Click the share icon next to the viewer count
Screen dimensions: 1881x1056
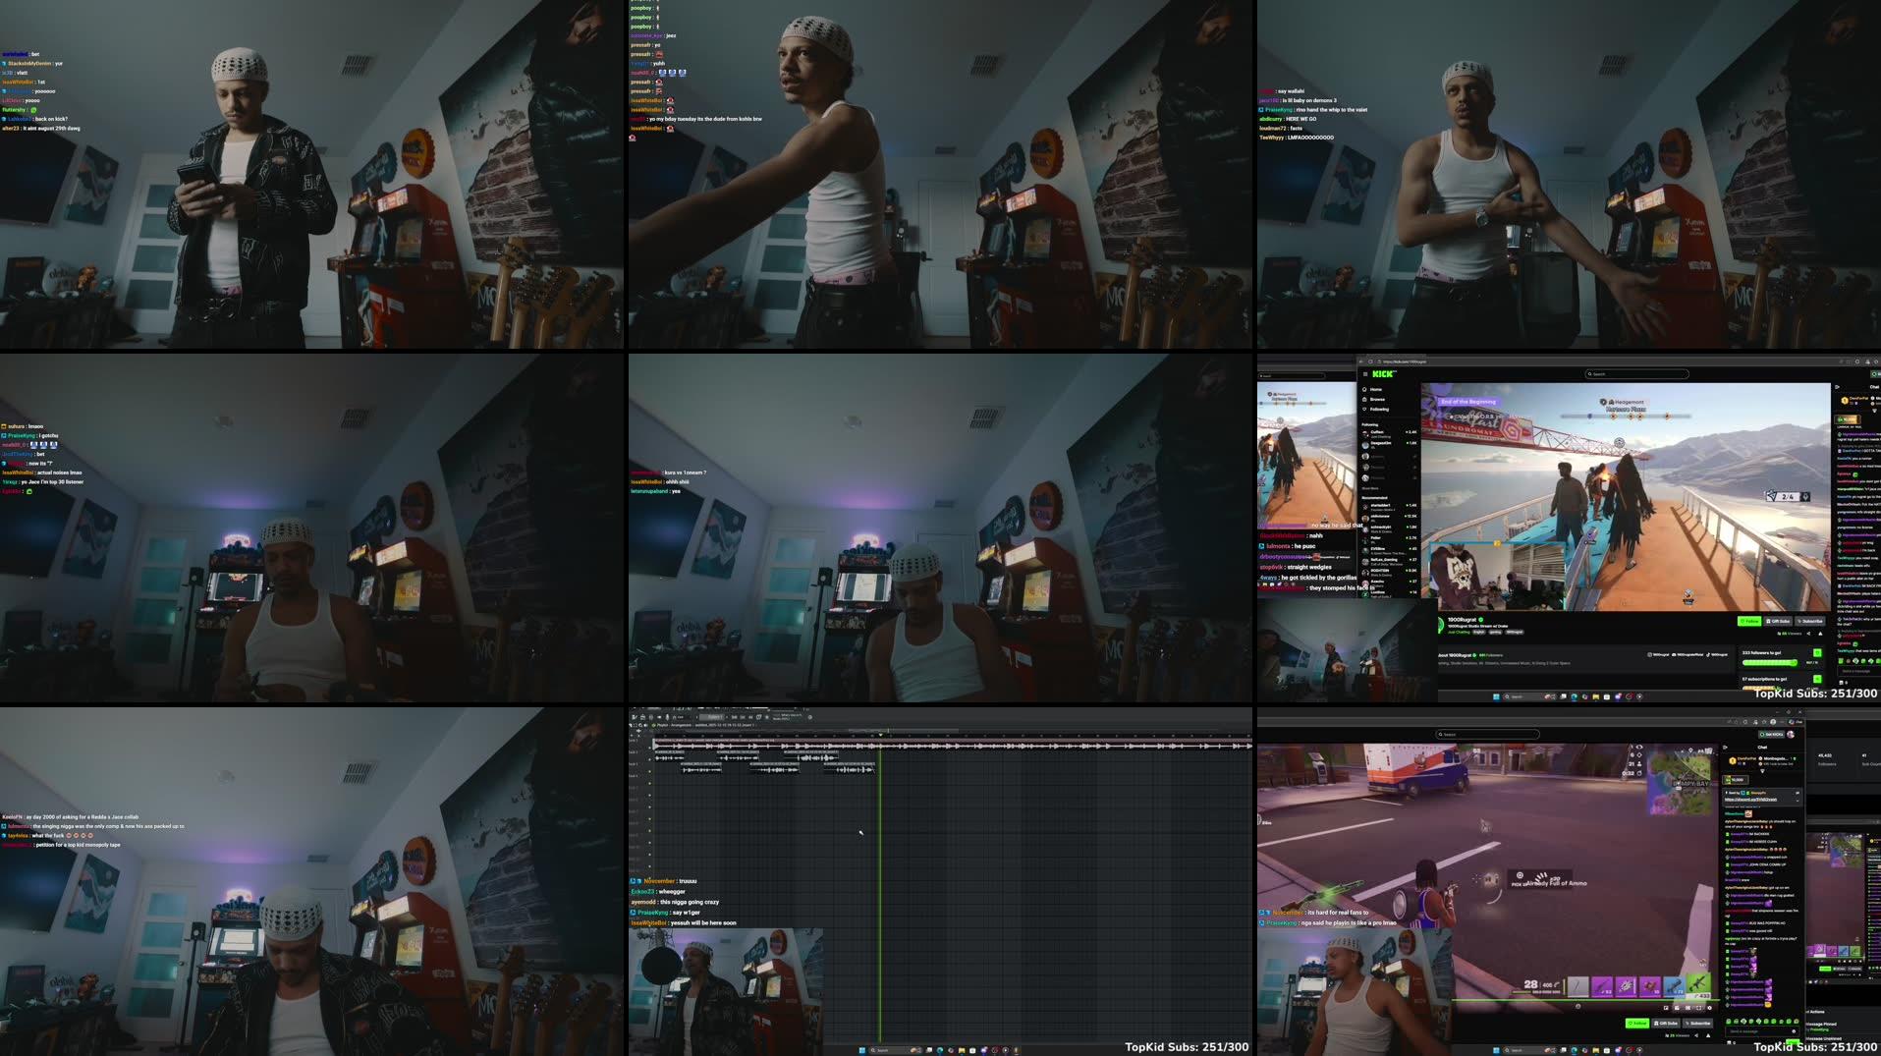click(1808, 634)
